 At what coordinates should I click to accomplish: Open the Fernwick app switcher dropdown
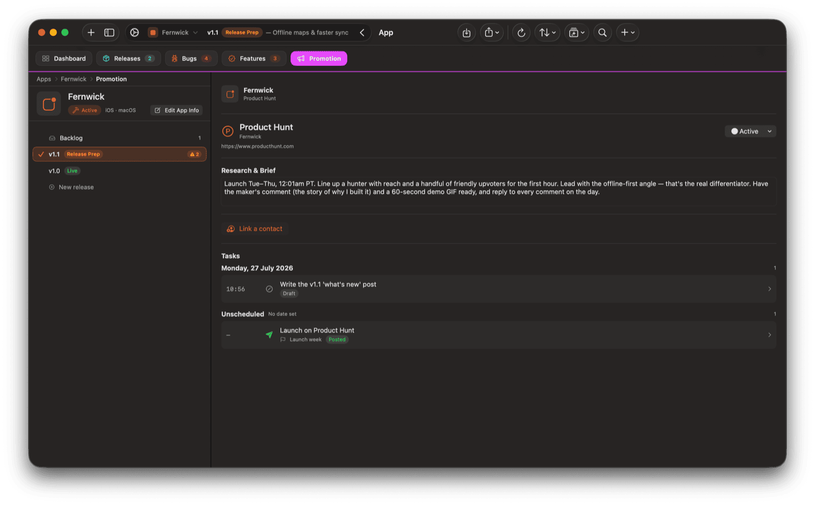[173, 33]
